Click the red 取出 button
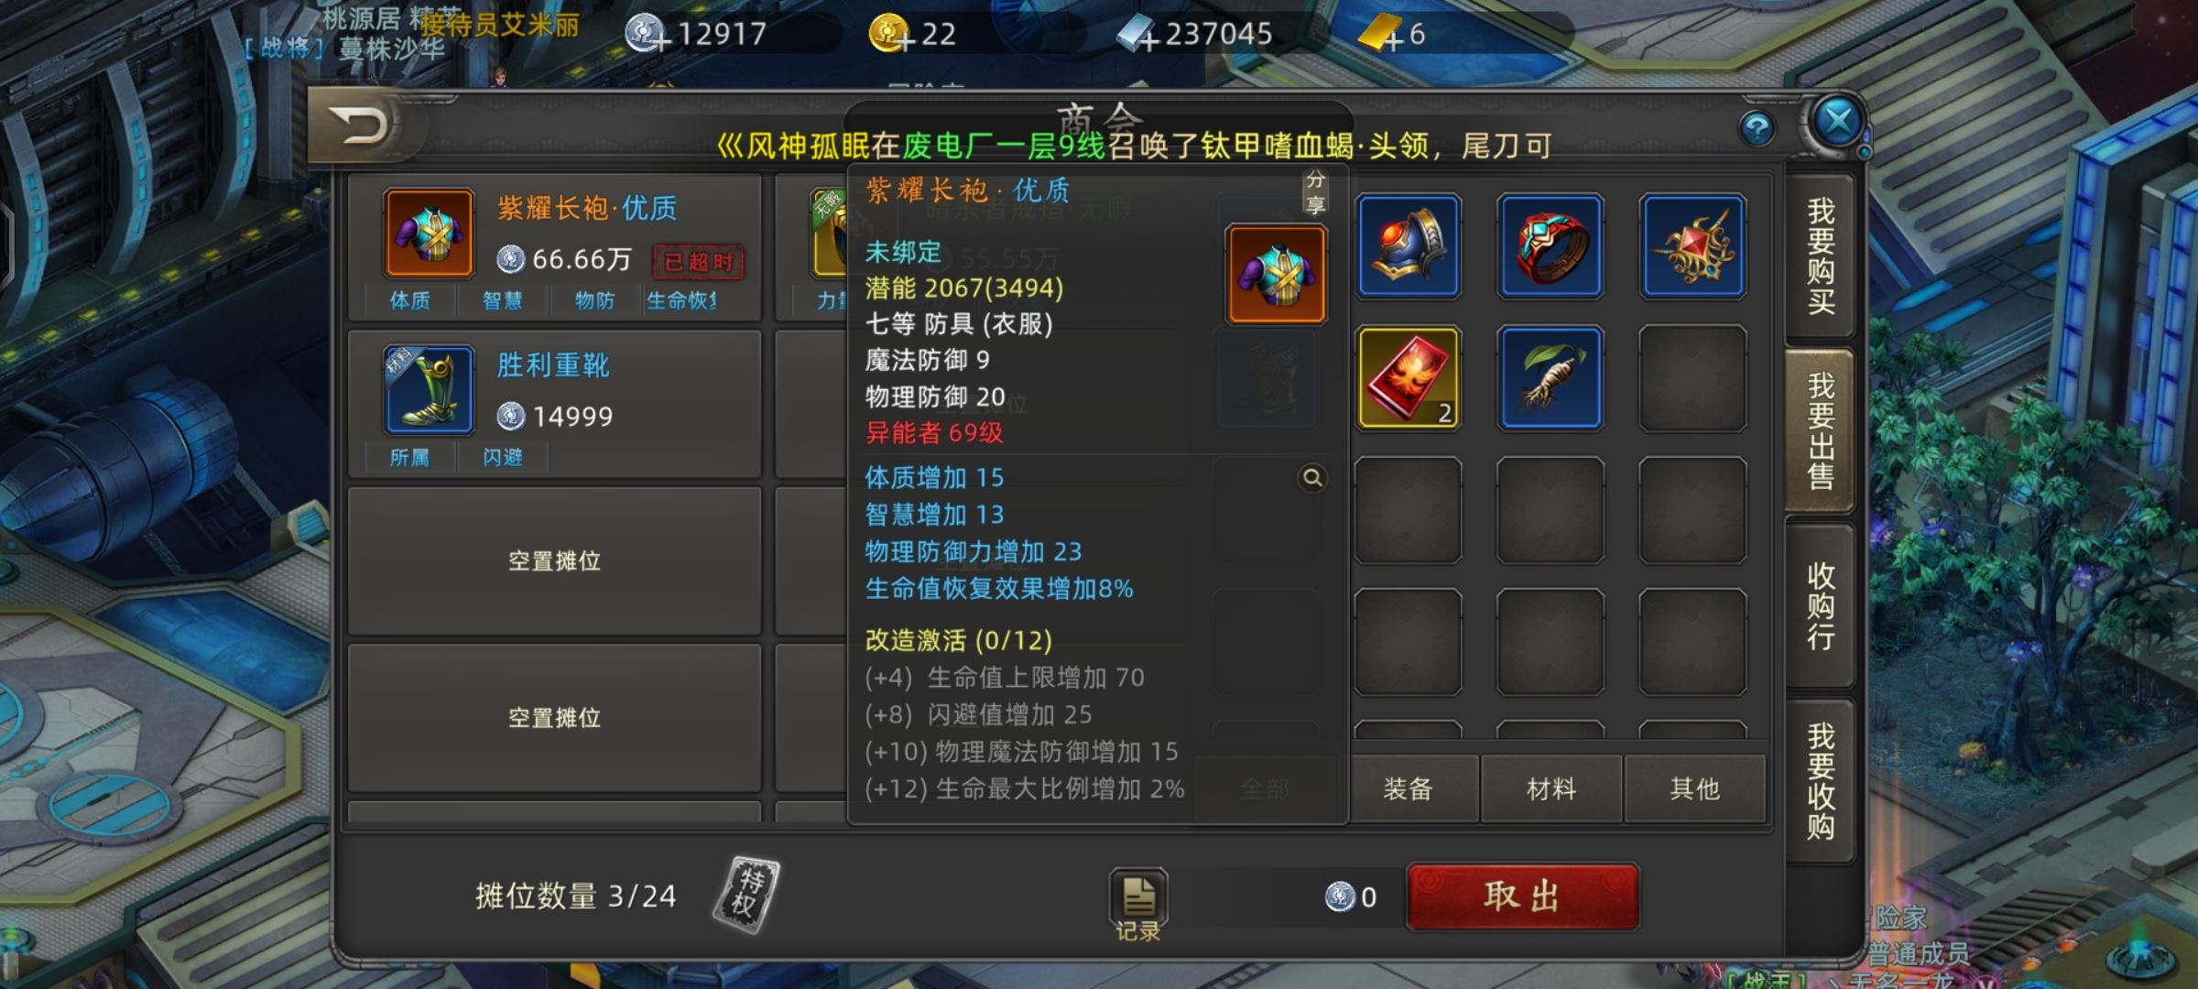 click(1523, 897)
